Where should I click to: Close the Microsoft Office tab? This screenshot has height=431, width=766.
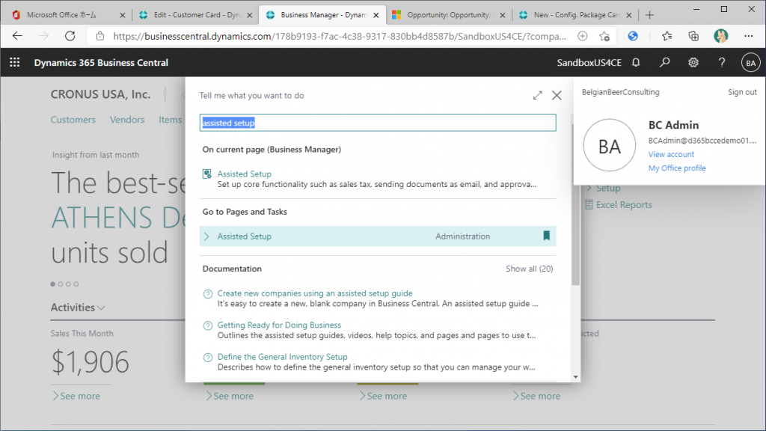click(x=122, y=15)
